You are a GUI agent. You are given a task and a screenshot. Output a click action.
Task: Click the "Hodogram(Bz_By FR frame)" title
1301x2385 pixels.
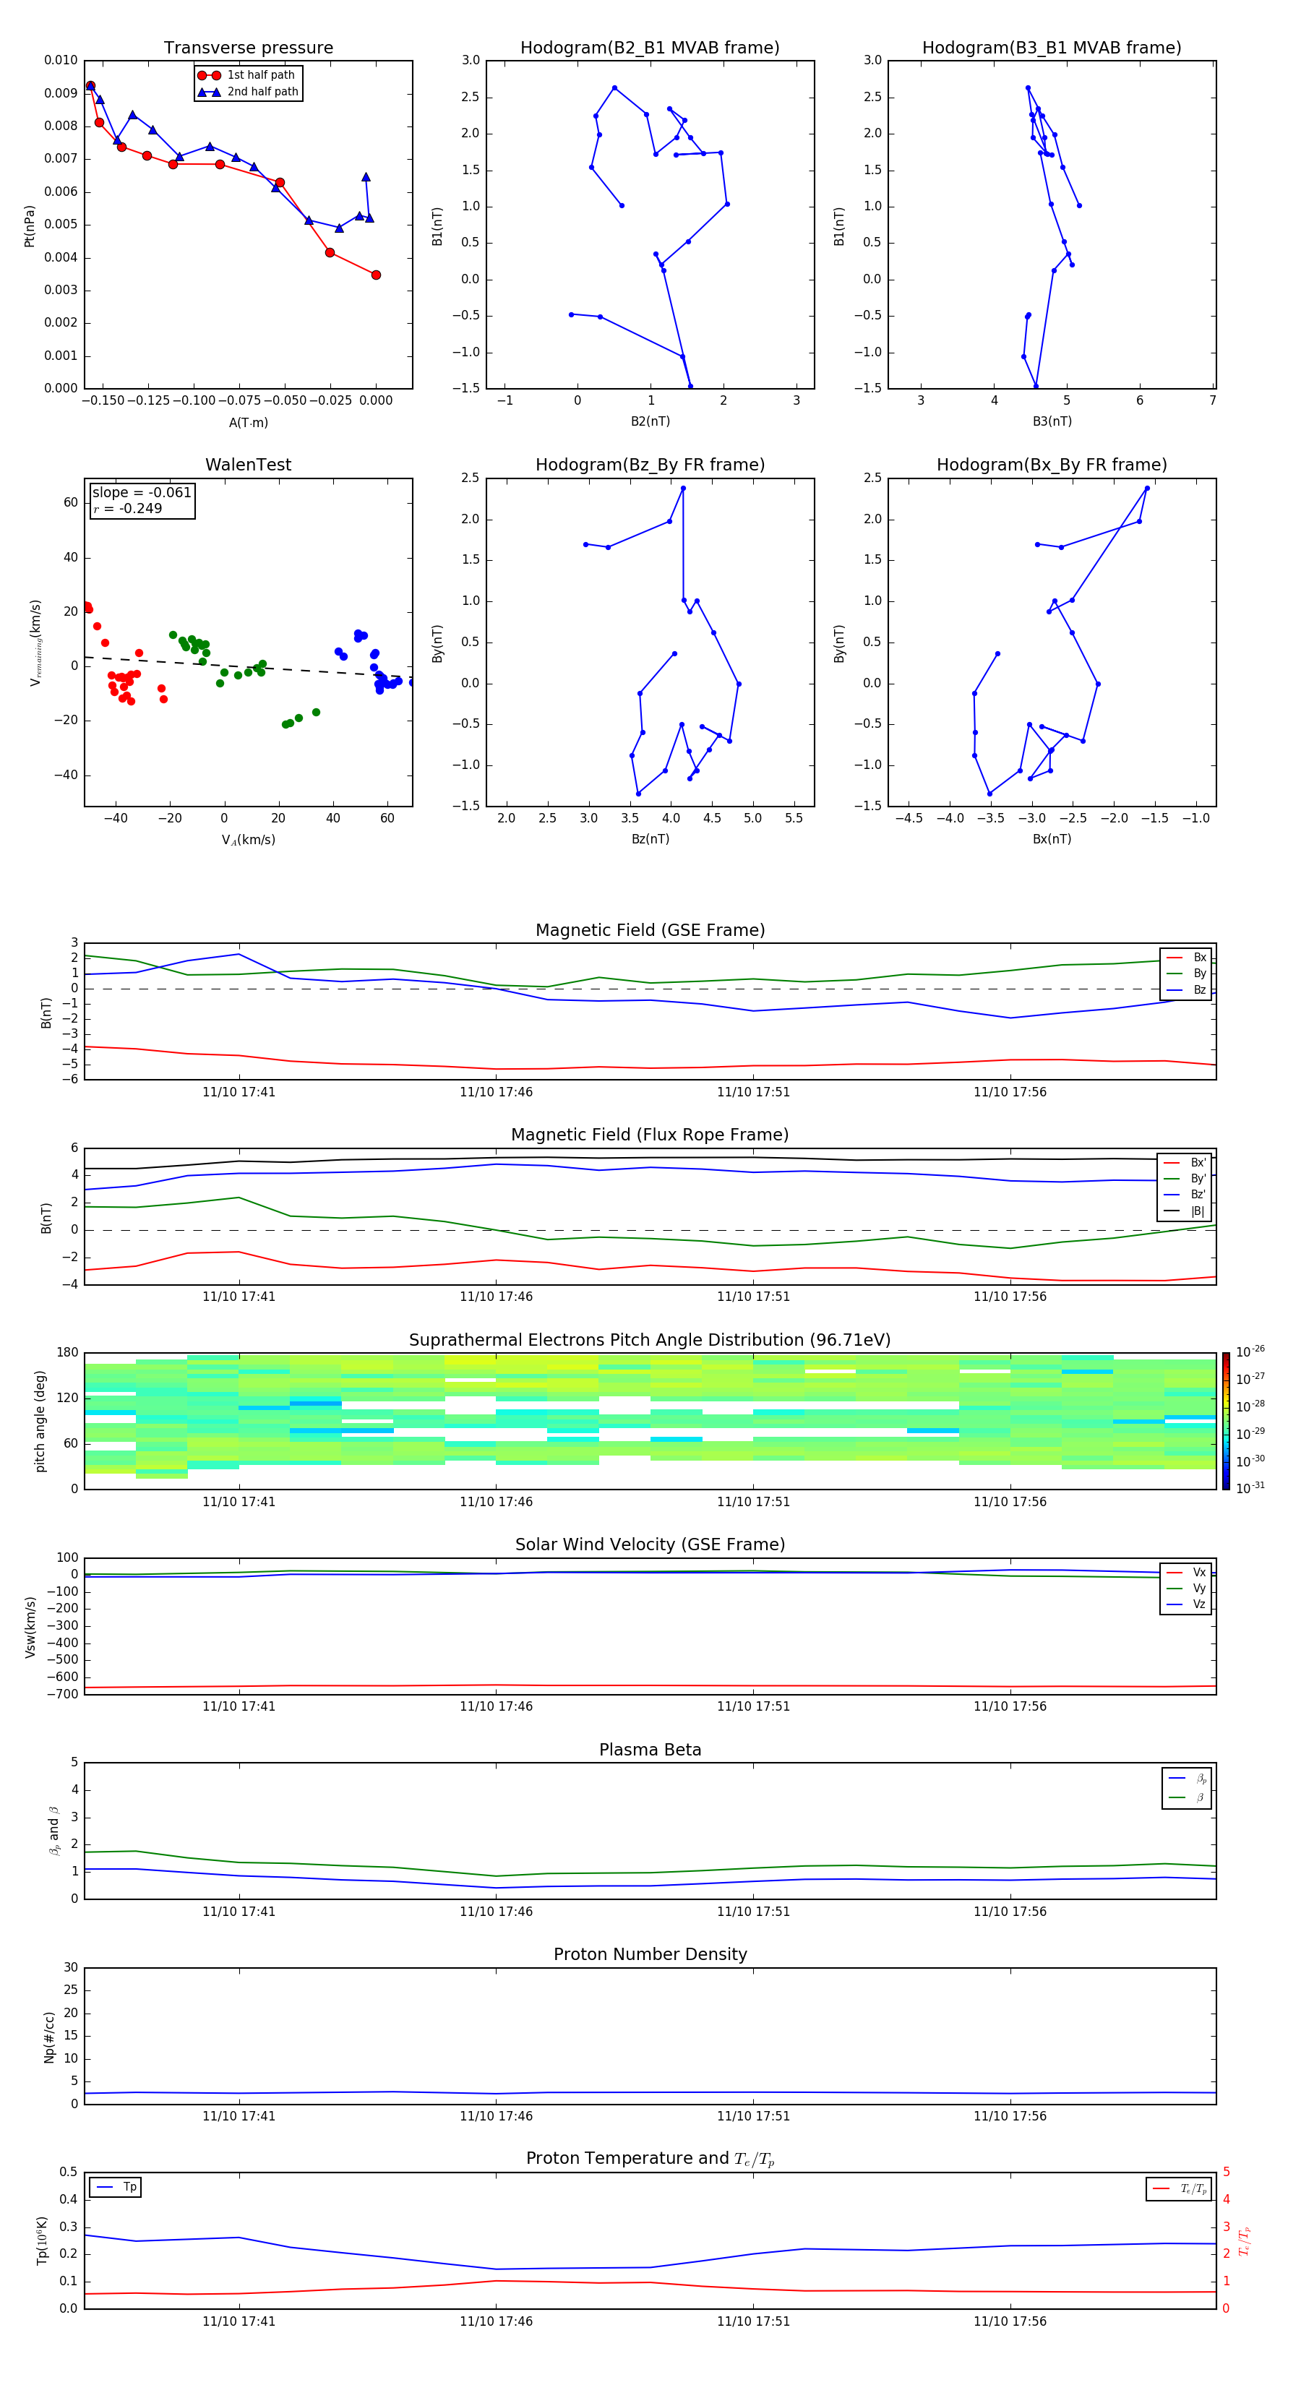click(650, 465)
